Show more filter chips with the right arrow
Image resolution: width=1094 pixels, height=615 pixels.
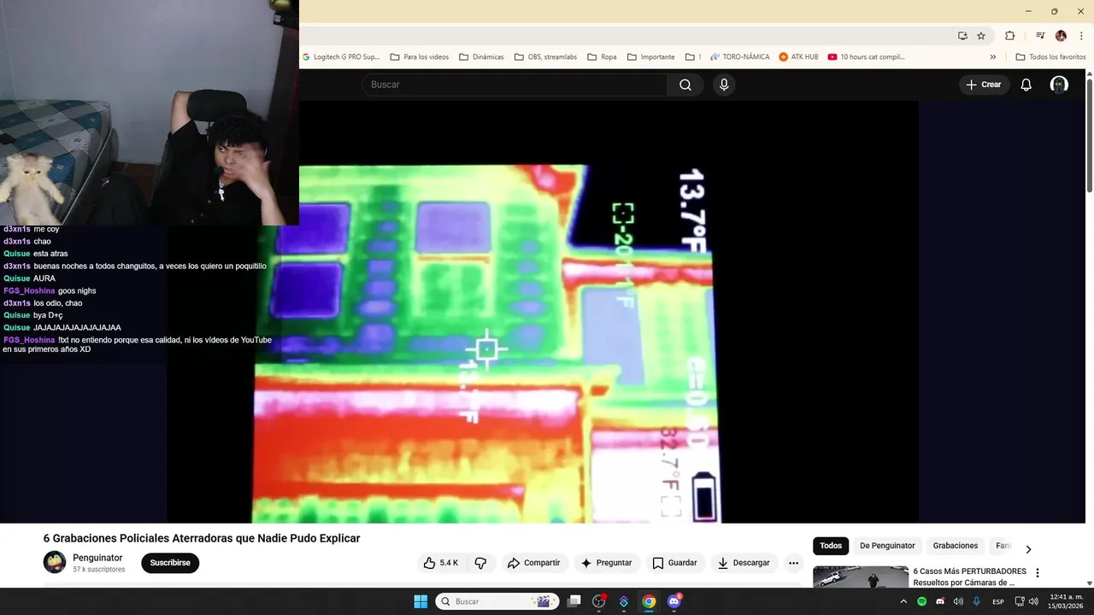pyautogui.click(x=1028, y=549)
